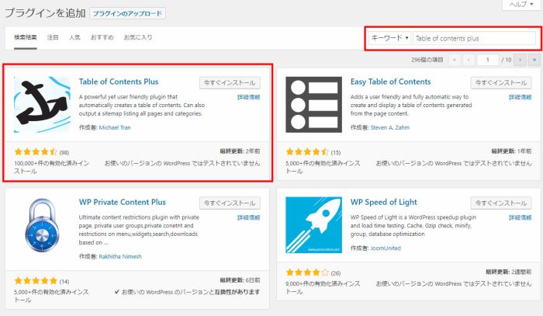This screenshot has height=316, width=543.
Task: Select the 検索結果 tab
Action: (26, 37)
